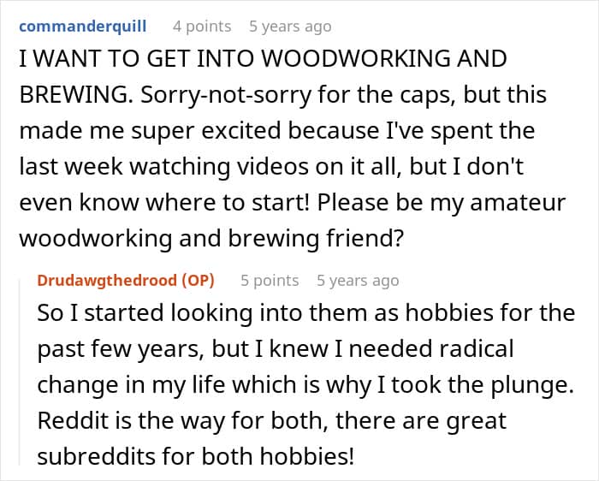Click the text "woodworking and brewing friend?"
Image resolution: width=599 pixels, height=481 pixels.
pyautogui.click(x=211, y=240)
